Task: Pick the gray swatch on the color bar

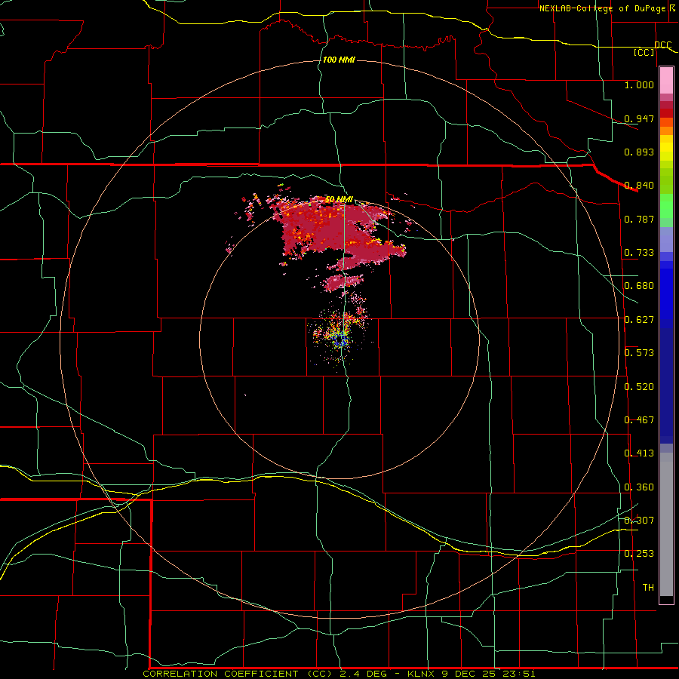Action: (666, 524)
